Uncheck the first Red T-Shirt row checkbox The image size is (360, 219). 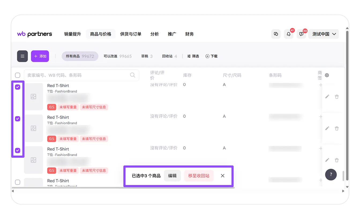[x=18, y=87]
